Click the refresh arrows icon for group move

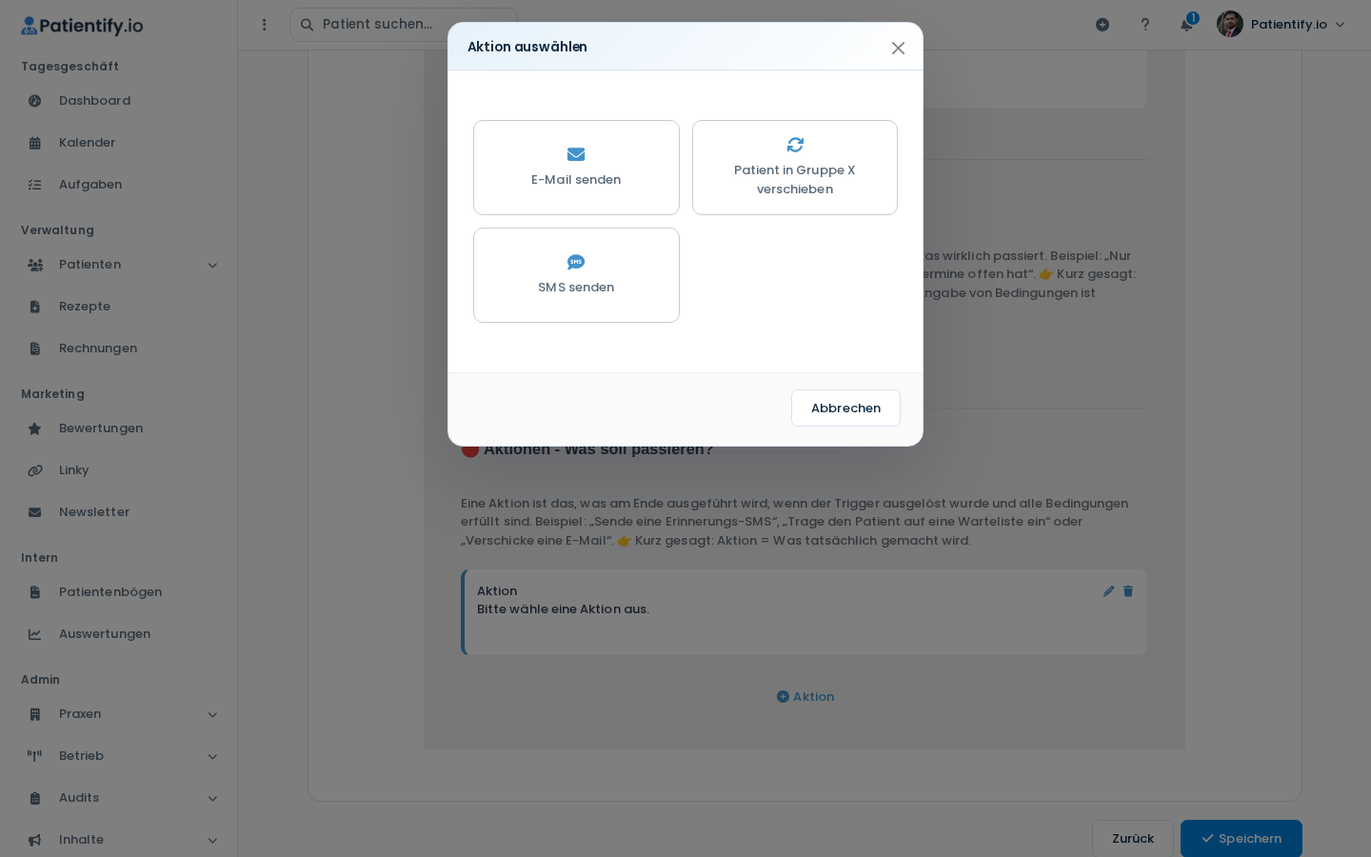click(795, 145)
